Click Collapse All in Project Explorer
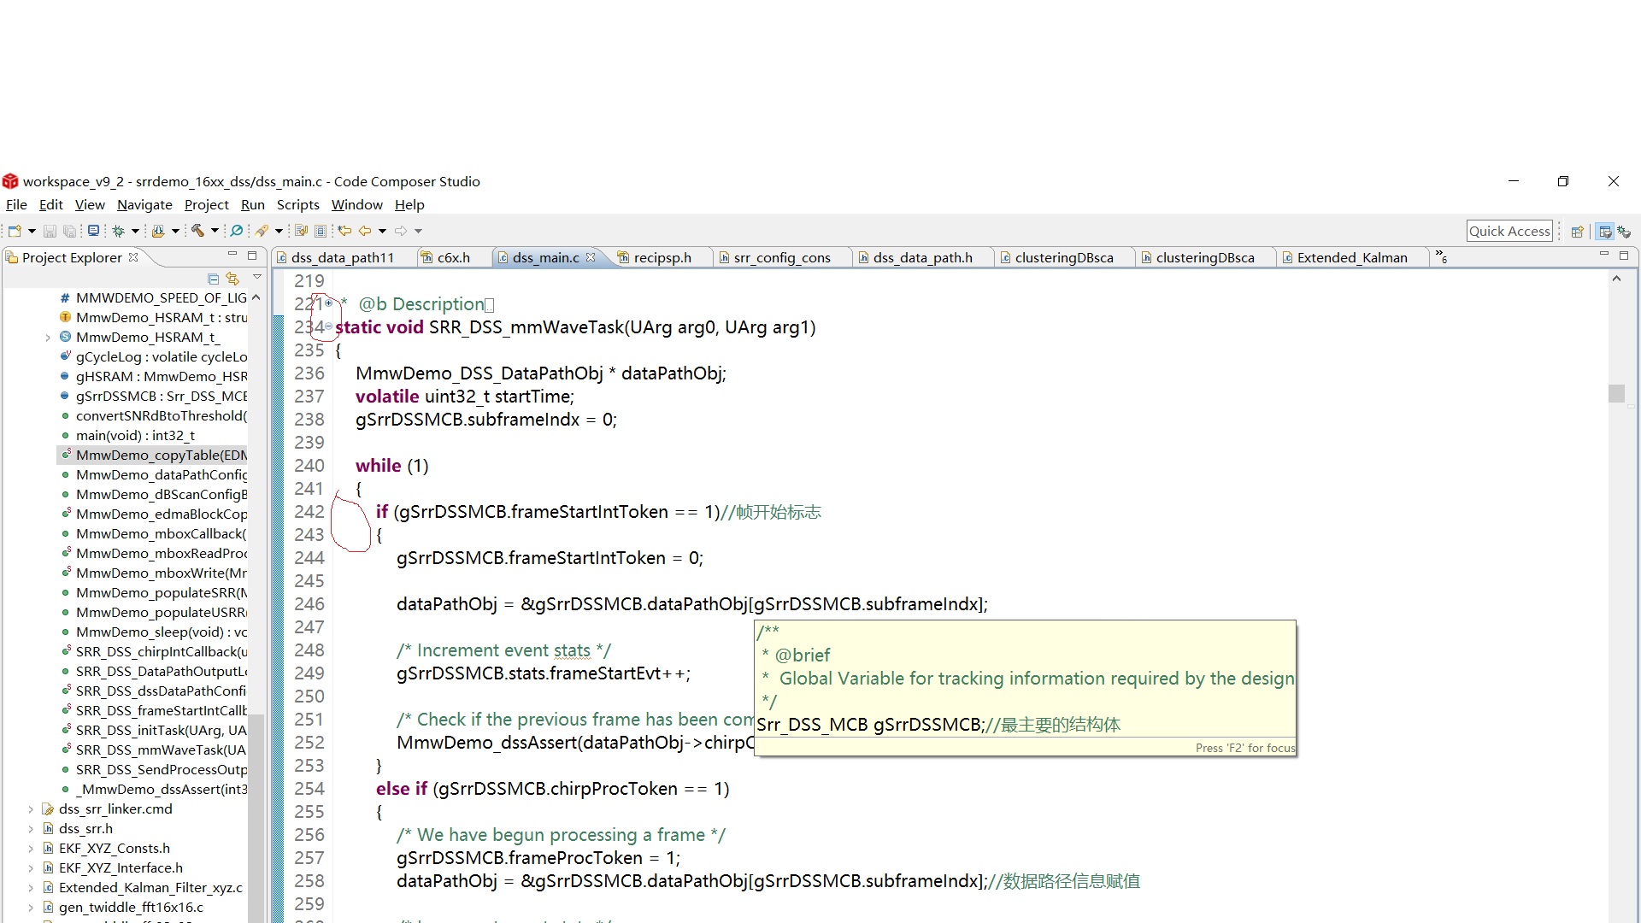The image size is (1641, 923). (213, 279)
